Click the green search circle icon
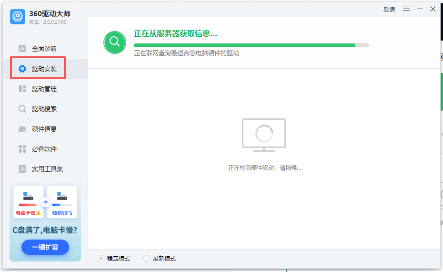The image size is (443, 272). point(115,42)
